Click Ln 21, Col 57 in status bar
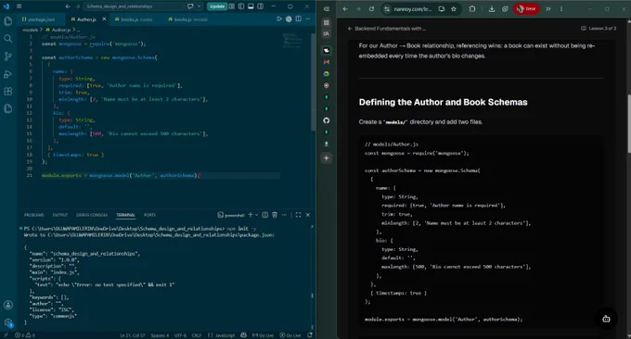Viewport: 631px width, 339px height. click(133, 335)
